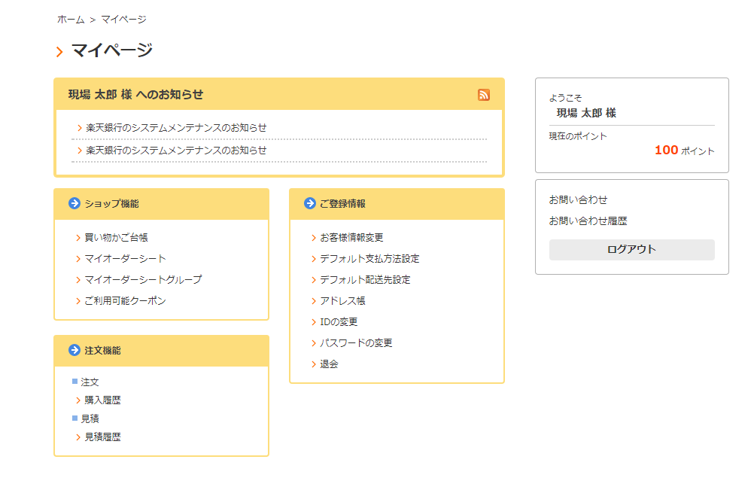The height and width of the screenshot is (493, 754).
Task: Click the blue arrow icon beside 注文機能
Action: [74, 350]
